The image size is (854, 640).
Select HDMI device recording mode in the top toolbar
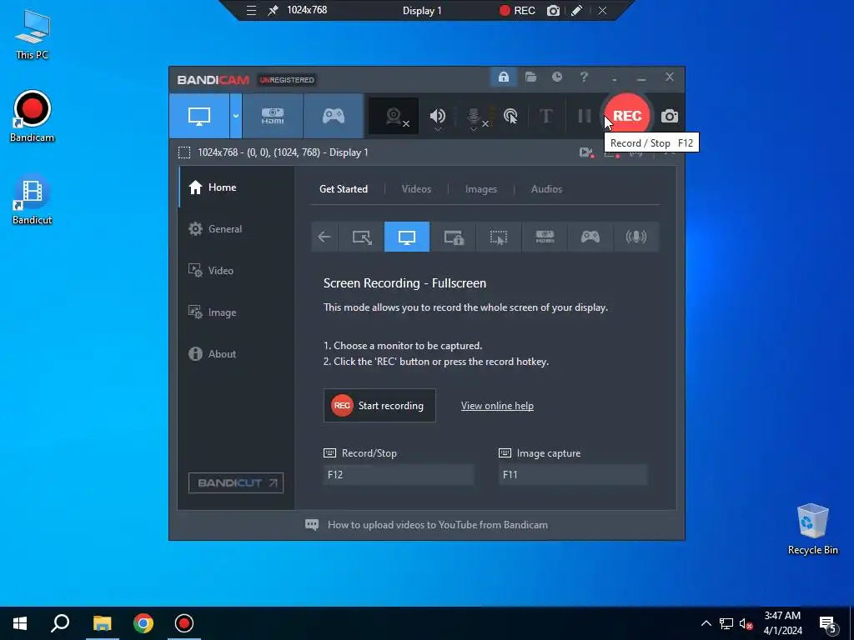tap(273, 116)
